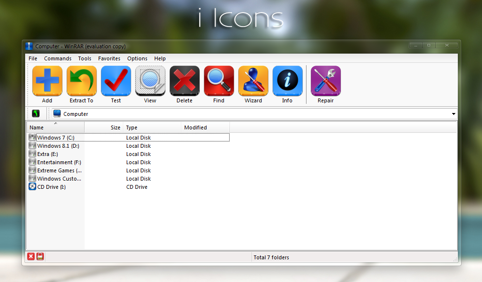The height and width of the screenshot is (282, 482).
Task: Select the Windows 7 (C:) row name
Action: [x=56, y=138]
